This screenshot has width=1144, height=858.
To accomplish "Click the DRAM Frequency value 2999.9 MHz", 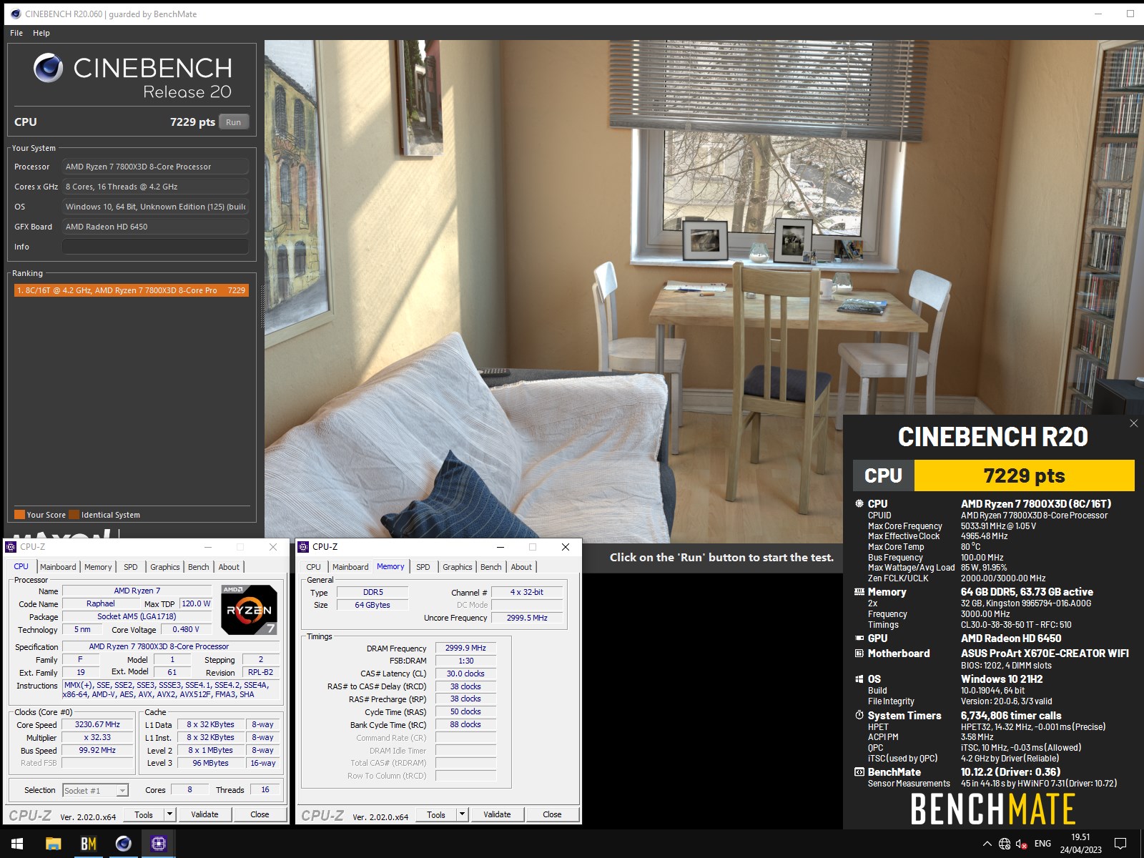I will coord(465,648).
